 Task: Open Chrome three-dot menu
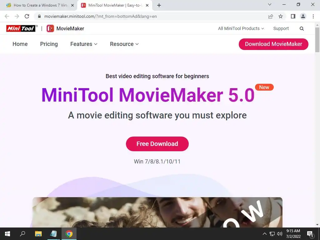pyautogui.click(x=313, y=16)
